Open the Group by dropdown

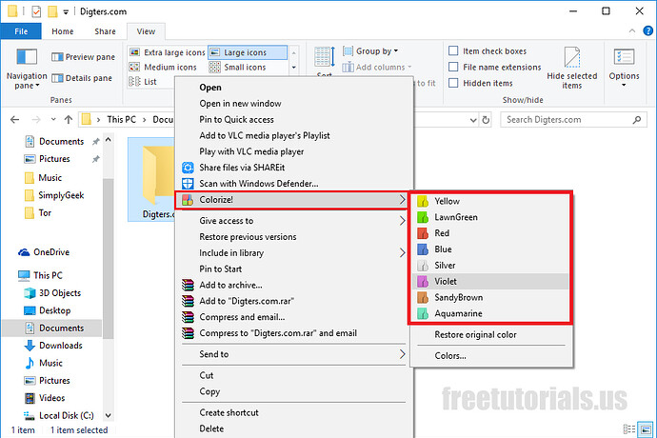370,51
